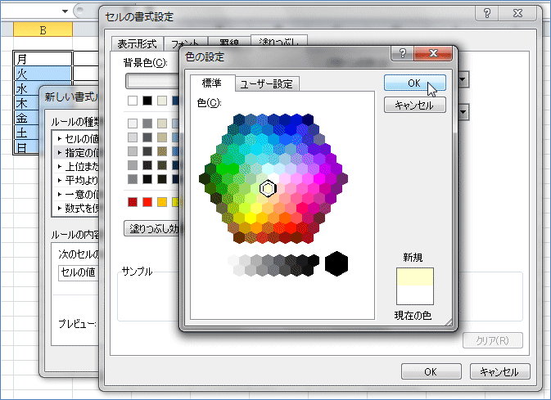551x400 pixels.
Task: Choose the white center hexagon color
Action: [x=273, y=178]
